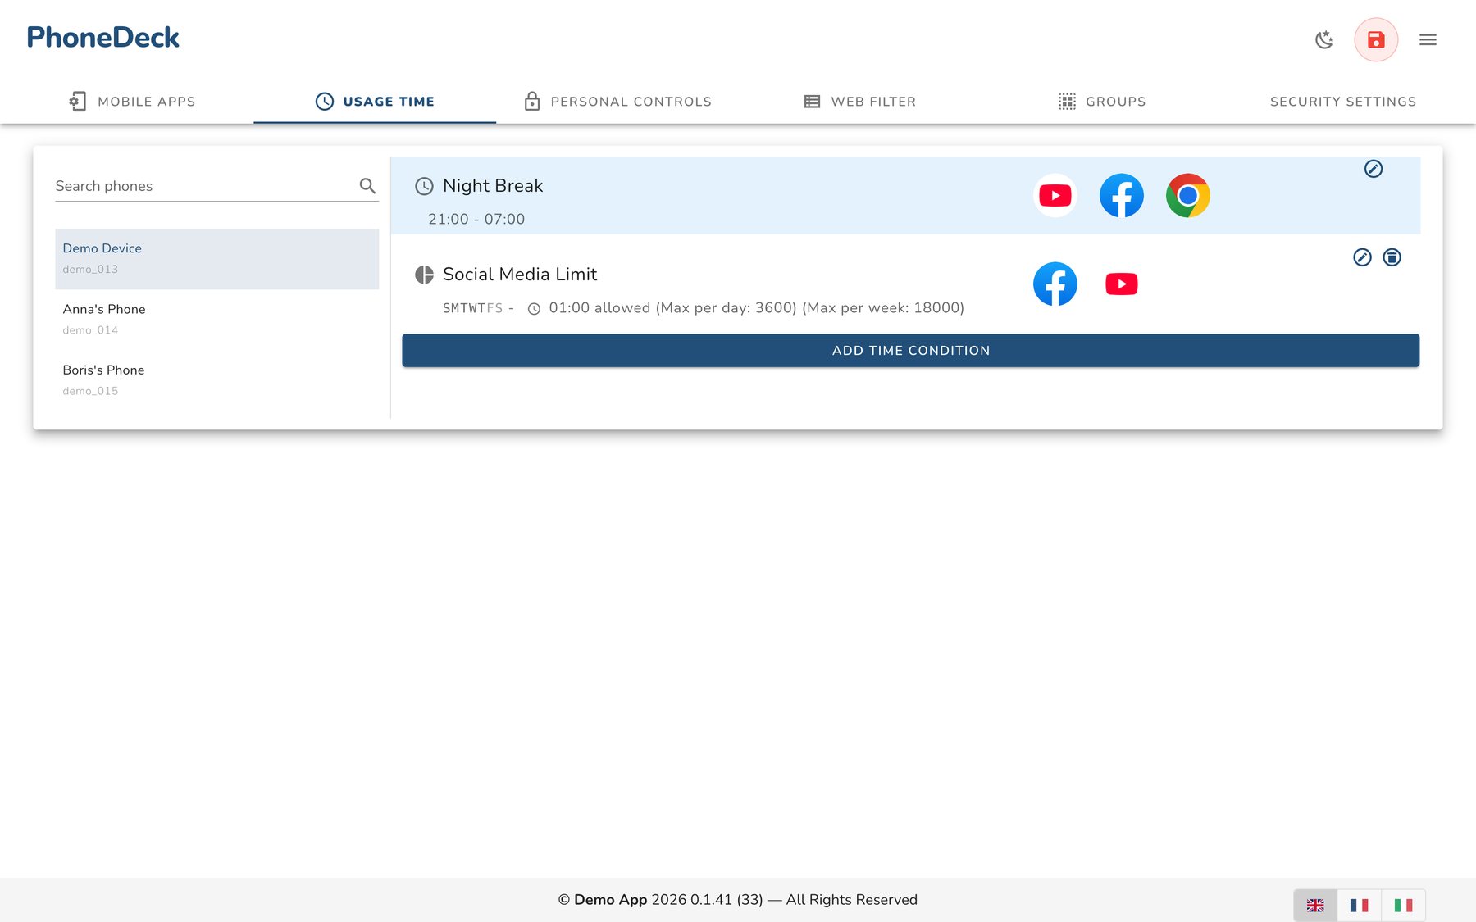Click the Night Break clock icon
The height and width of the screenshot is (922, 1476).
[424, 186]
